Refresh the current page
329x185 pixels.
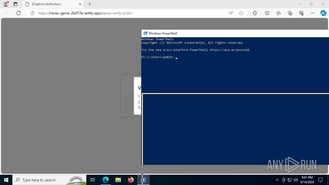tap(19, 13)
